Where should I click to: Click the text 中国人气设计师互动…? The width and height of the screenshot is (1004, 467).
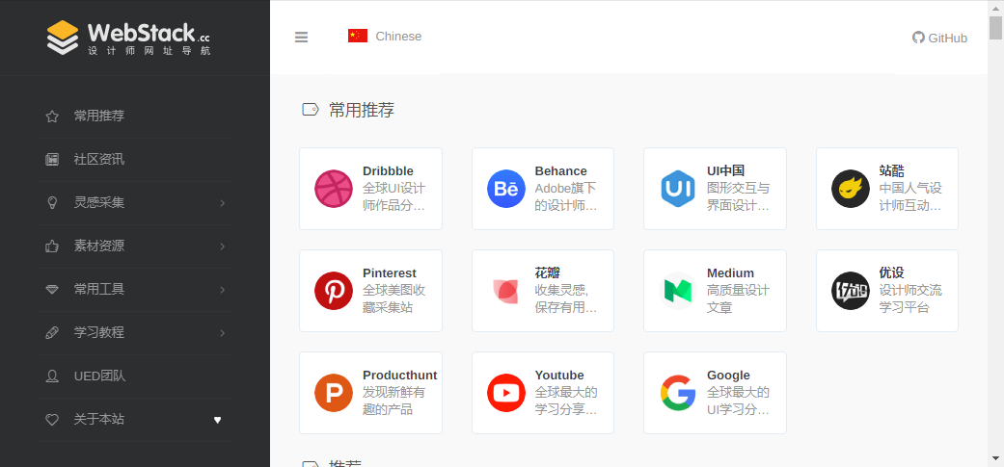tap(910, 197)
